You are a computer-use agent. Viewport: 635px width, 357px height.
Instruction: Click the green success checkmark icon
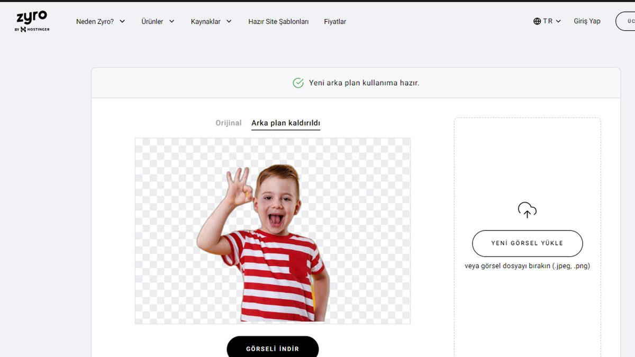298,83
